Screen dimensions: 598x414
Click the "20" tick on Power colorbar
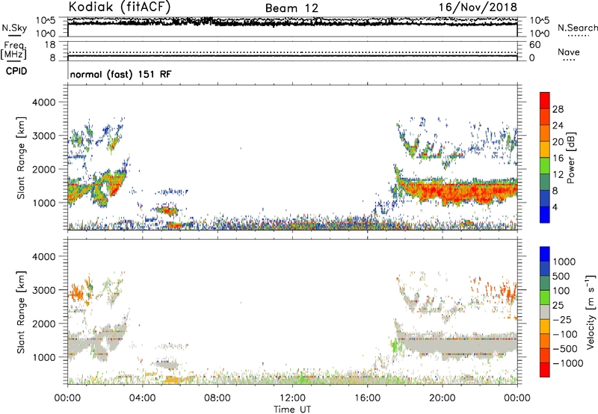558,142
